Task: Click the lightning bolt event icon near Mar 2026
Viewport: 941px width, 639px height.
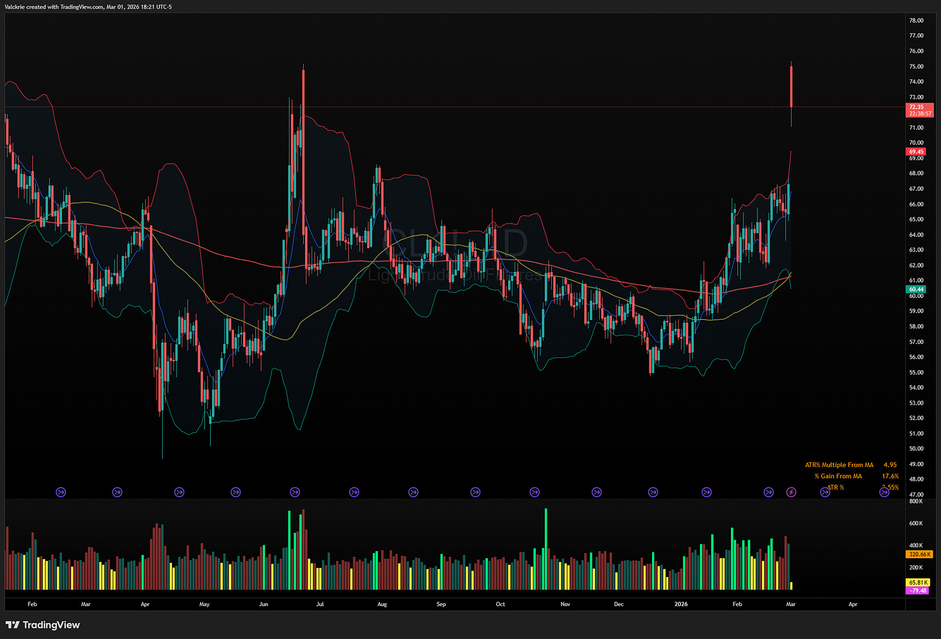Action: [792, 492]
